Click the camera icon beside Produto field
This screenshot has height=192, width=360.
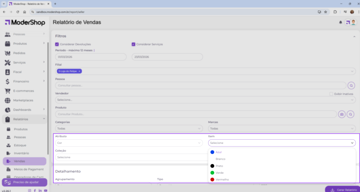tap(342, 114)
